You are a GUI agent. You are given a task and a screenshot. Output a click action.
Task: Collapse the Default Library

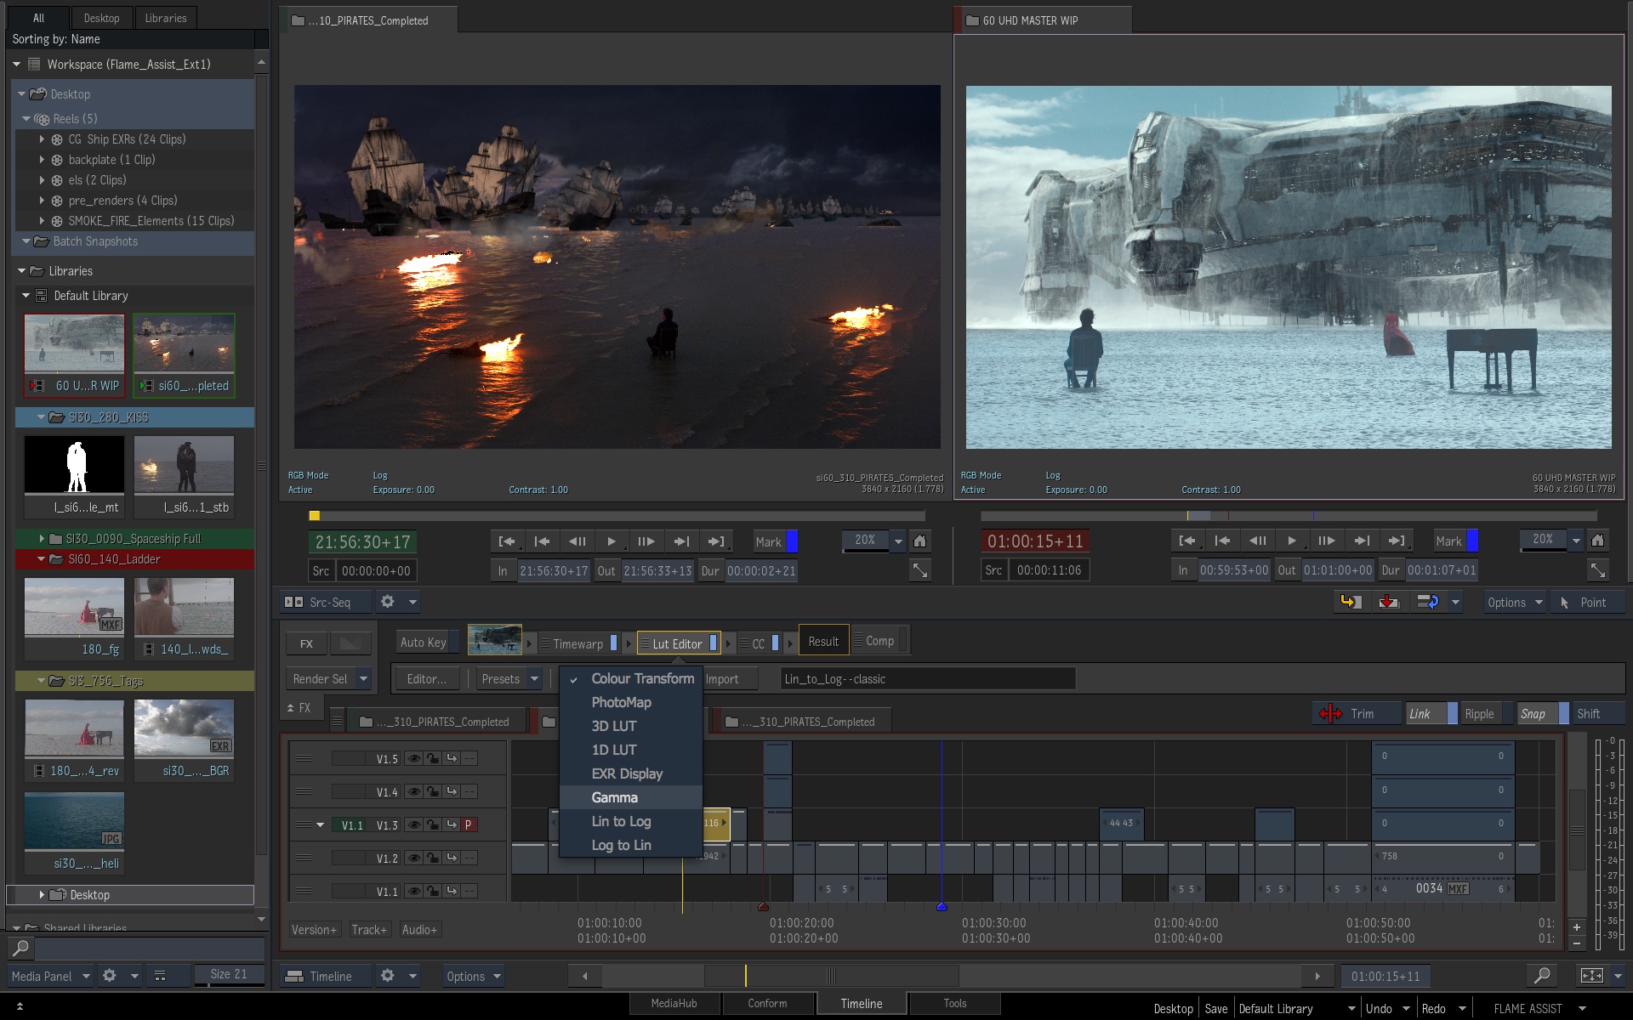pos(26,295)
